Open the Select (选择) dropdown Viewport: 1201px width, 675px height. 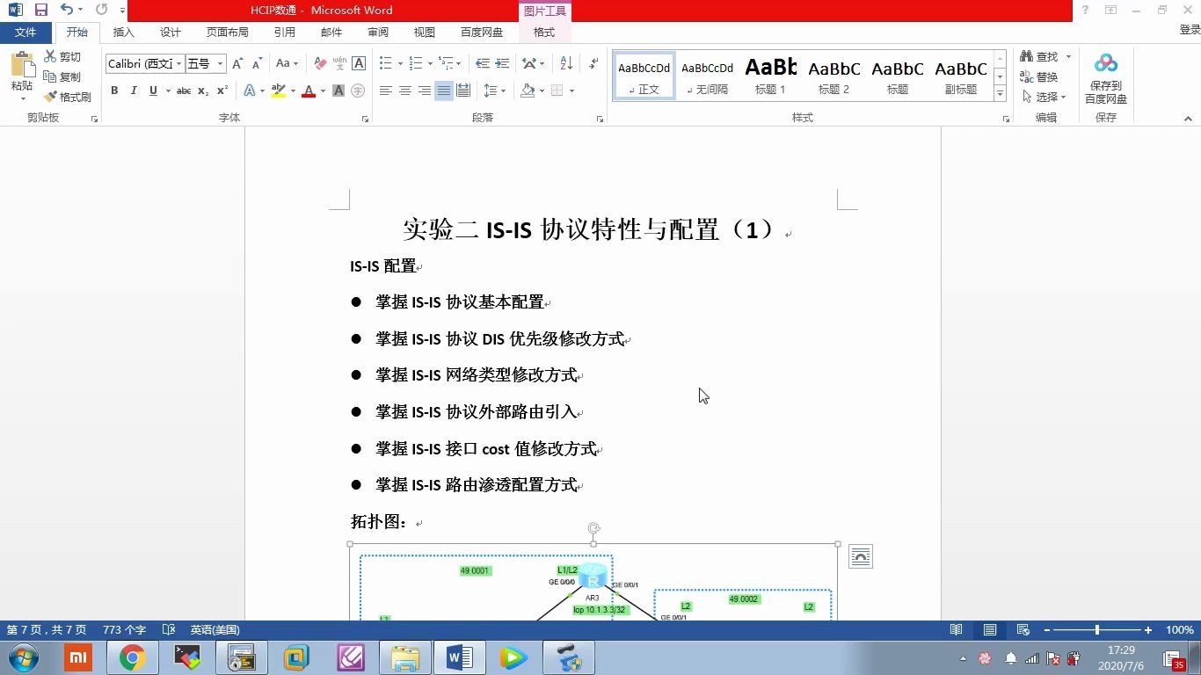click(x=1045, y=97)
